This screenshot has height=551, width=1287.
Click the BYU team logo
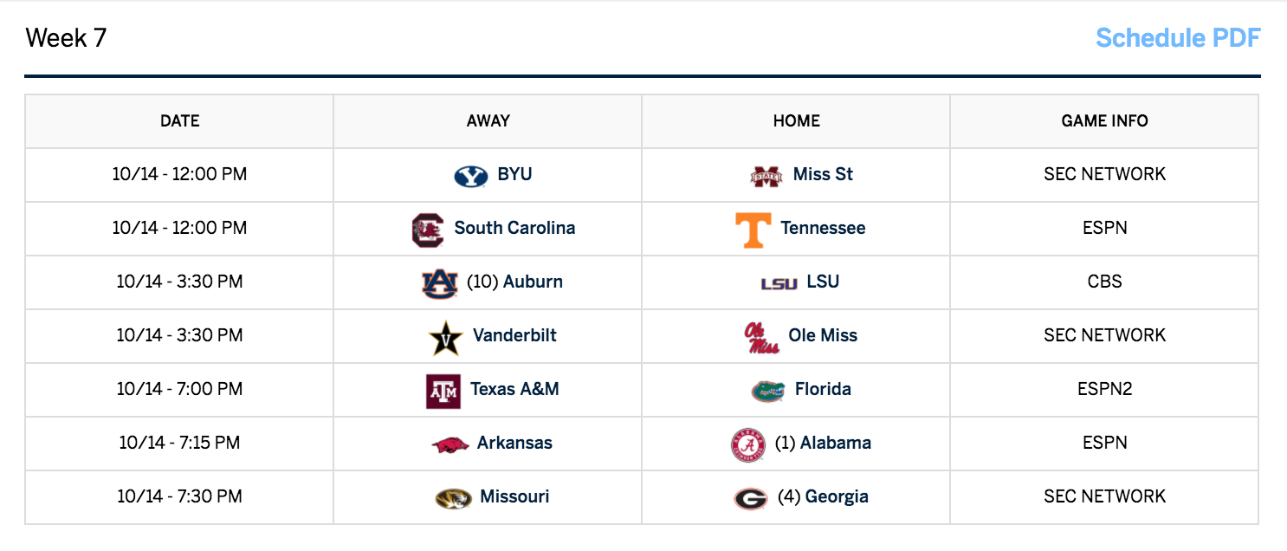[471, 176]
